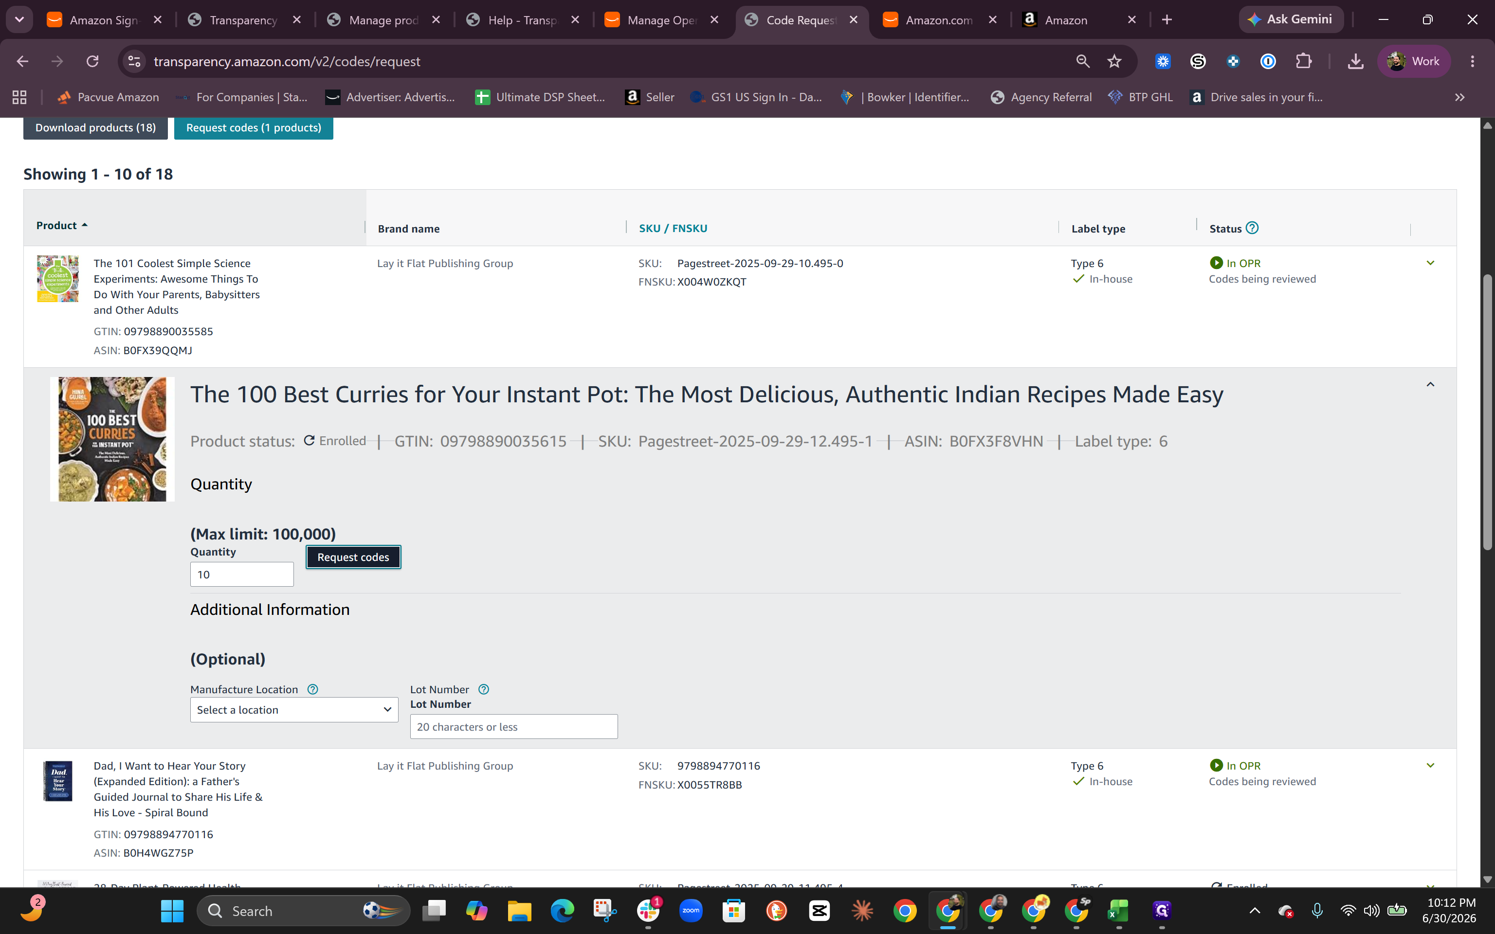Open Manufacture Location help icon
This screenshot has width=1495, height=934.
point(312,689)
